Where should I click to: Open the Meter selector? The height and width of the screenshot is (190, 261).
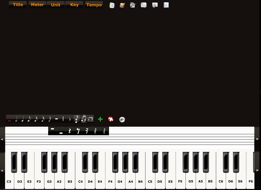[37, 5]
